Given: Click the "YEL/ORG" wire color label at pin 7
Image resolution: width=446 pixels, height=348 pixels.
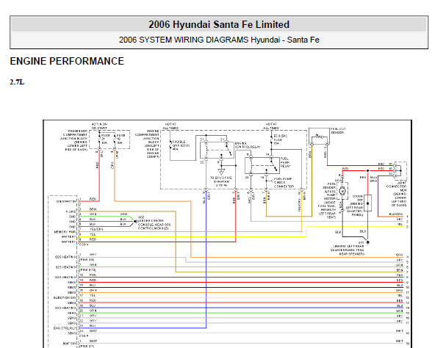Looking at the screenshot, I should [96, 229].
